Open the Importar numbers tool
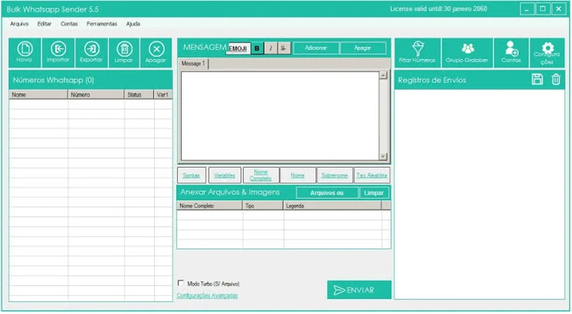 pos(58,53)
